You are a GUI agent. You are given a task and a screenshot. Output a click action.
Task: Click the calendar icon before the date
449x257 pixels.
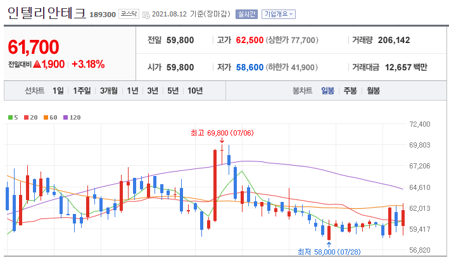(x=146, y=15)
